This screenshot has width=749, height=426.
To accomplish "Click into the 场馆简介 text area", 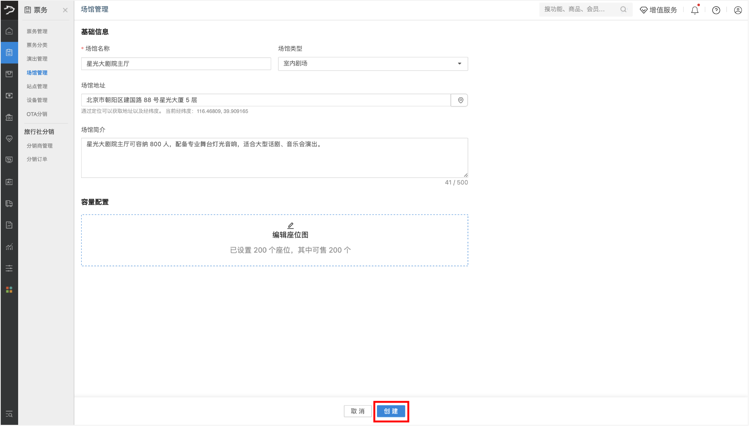I will click(x=274, y=158).
